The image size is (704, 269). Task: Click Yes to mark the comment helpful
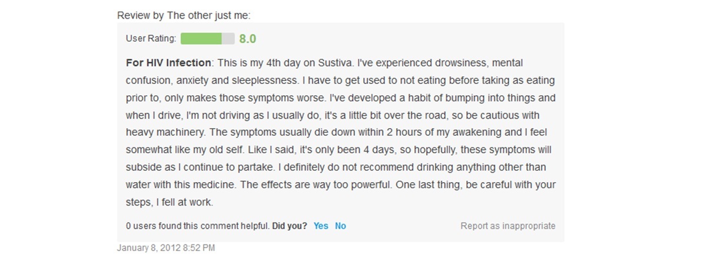[x=321, y=226]
